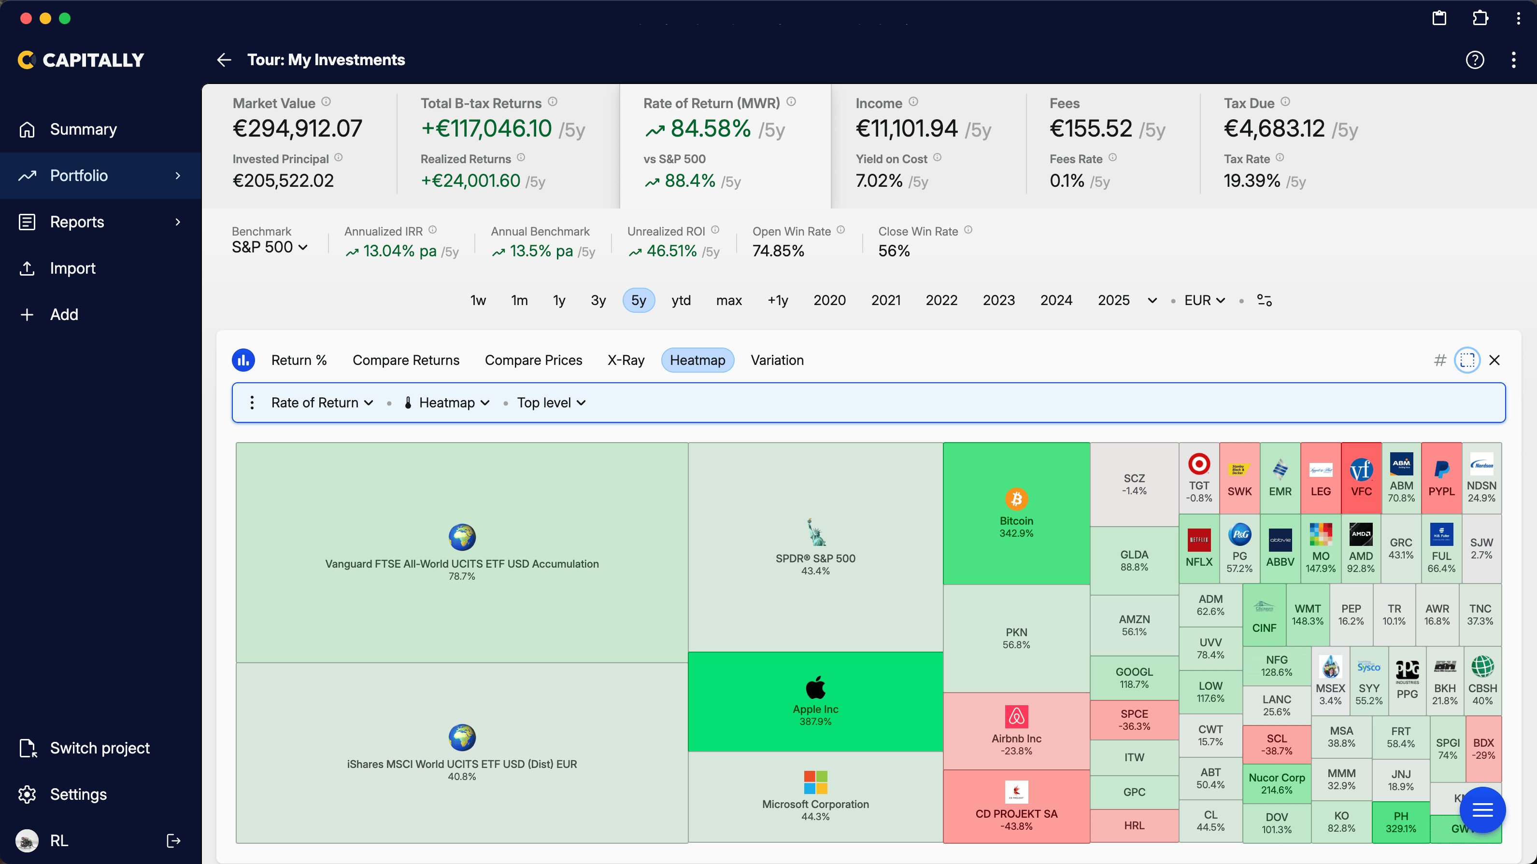
Task: Click the browser three-dot menu at top right
Action: point(1518,18)
